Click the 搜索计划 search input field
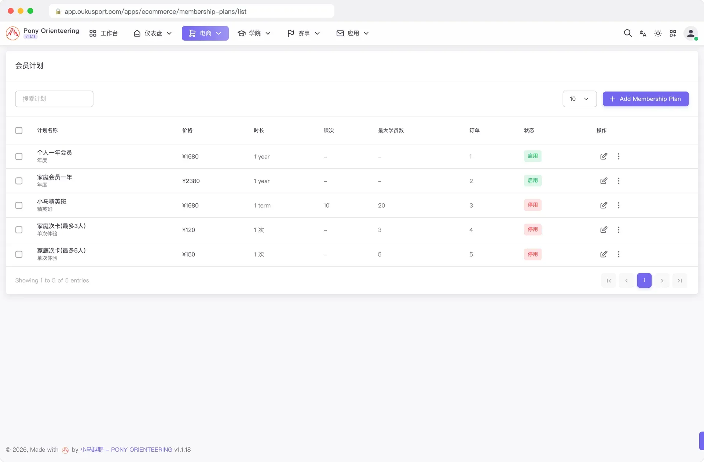The image size is (704, 462). tap(54, 99)
